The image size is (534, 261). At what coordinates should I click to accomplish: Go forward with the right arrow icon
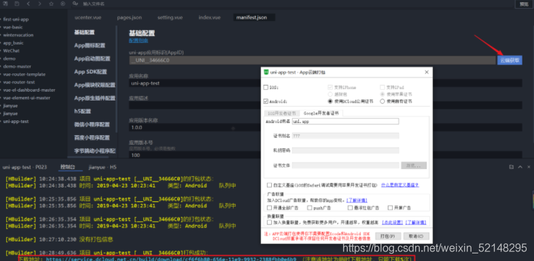click(x=40, y=3)
